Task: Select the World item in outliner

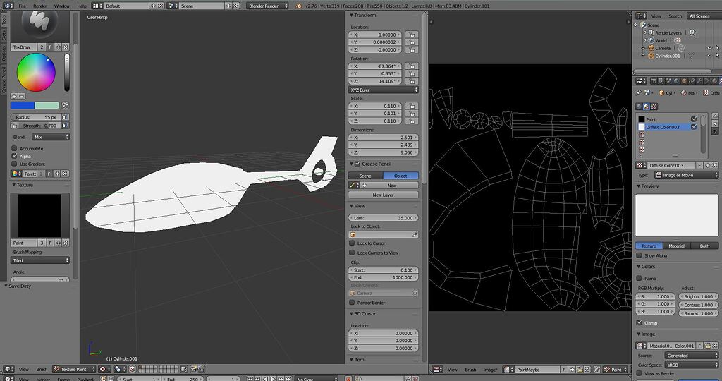Action: tap(661, 40)
